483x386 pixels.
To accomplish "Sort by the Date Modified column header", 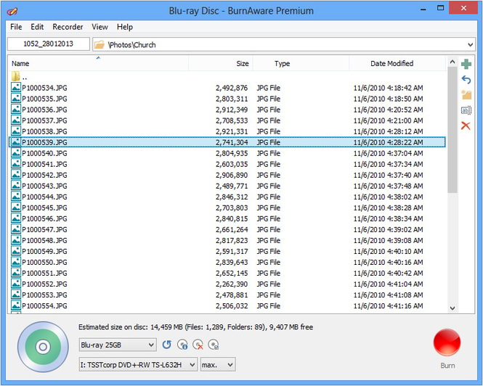I will pos(397,63).
